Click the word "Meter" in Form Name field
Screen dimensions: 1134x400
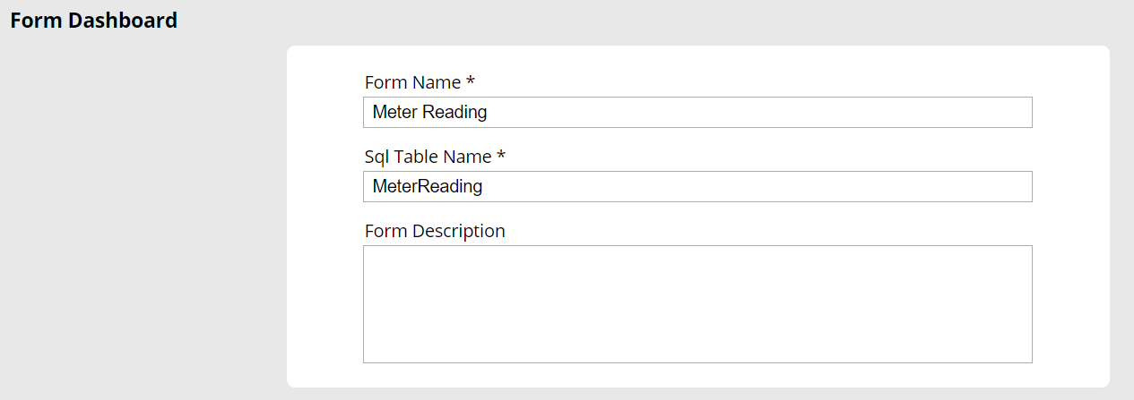tap(394, 113)
